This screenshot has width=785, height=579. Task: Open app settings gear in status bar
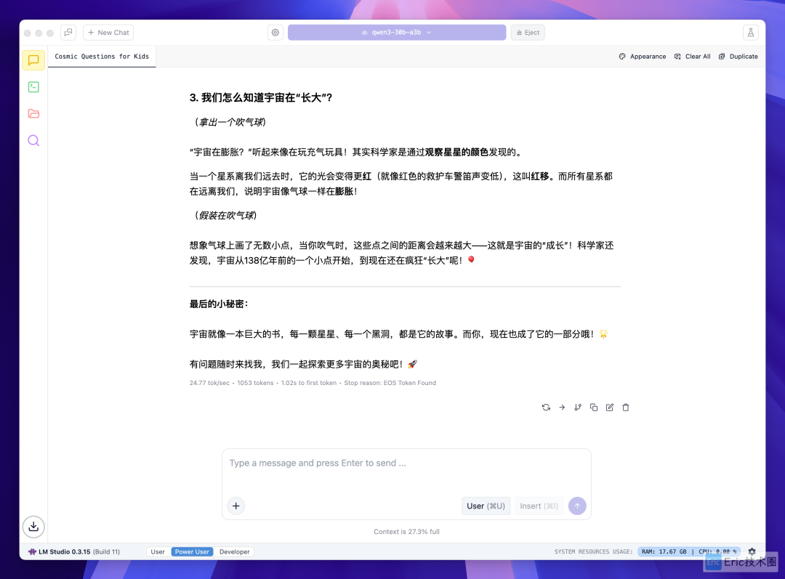[752, 551]
